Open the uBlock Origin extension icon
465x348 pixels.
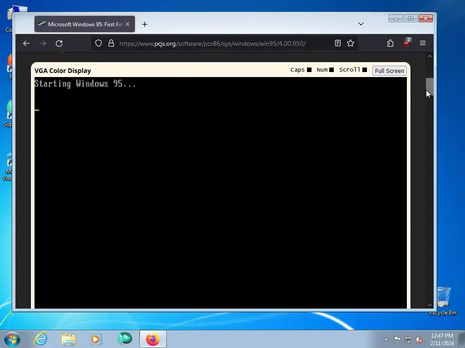[x=406, y=43]
